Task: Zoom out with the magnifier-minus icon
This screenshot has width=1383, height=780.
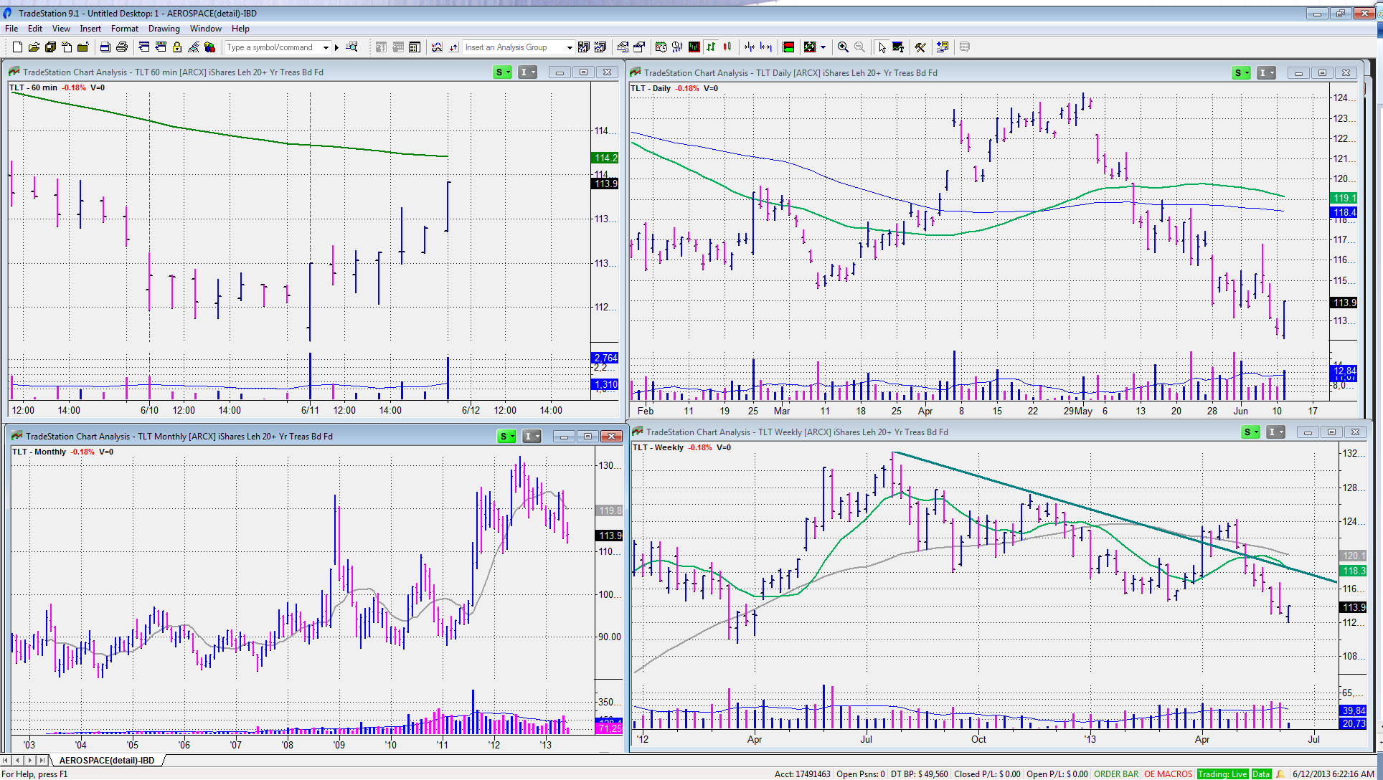Action: pyautogui.click(x=859, y=47)
